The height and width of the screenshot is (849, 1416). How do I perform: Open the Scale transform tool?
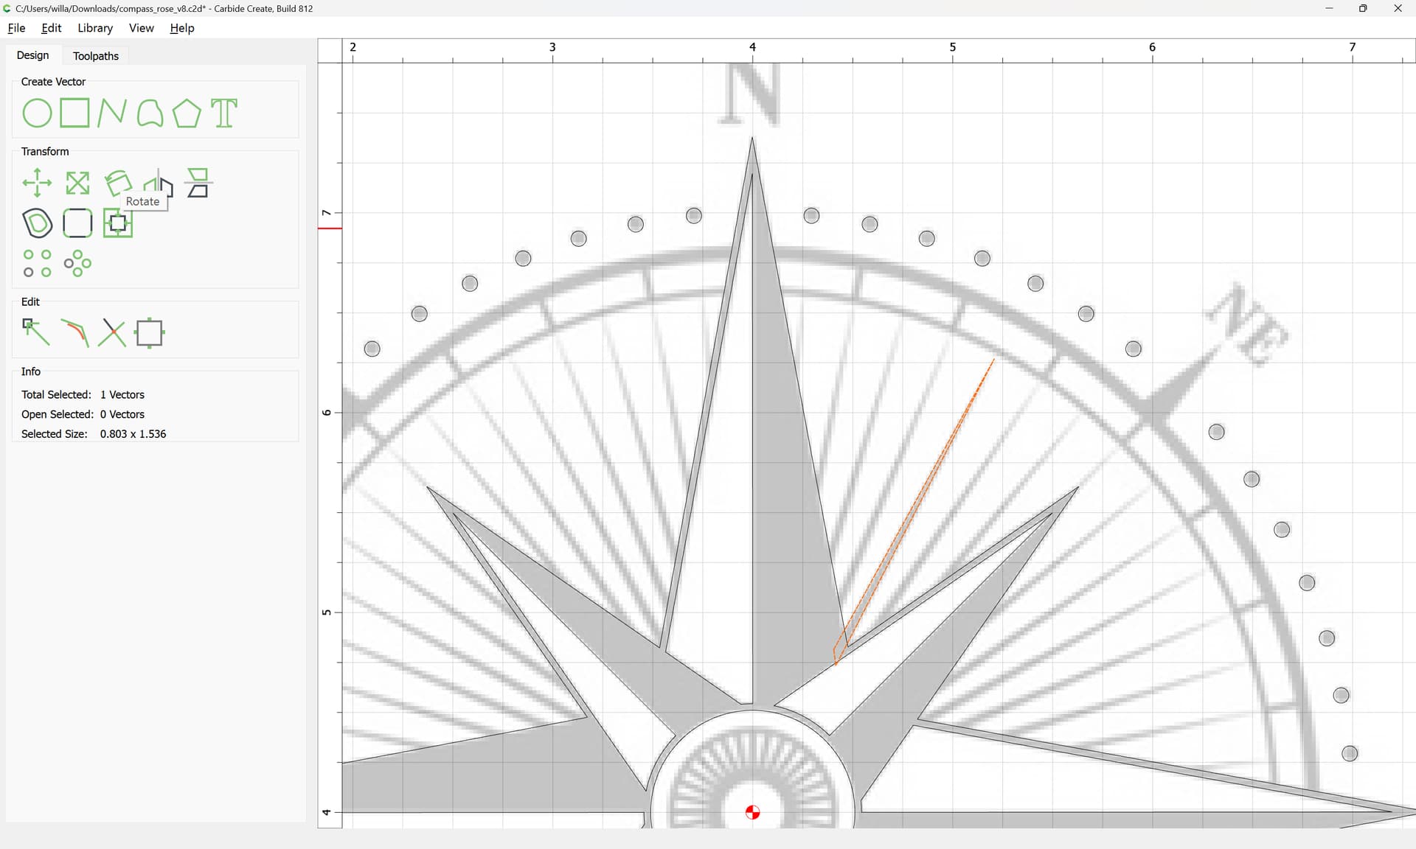77,183
